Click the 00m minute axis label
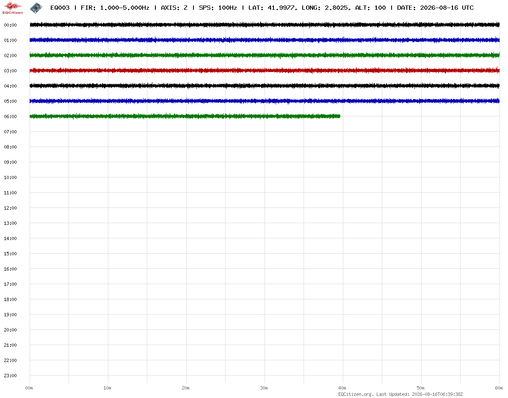Viewport: 508px width, 398px height. [x=29, y=388]
